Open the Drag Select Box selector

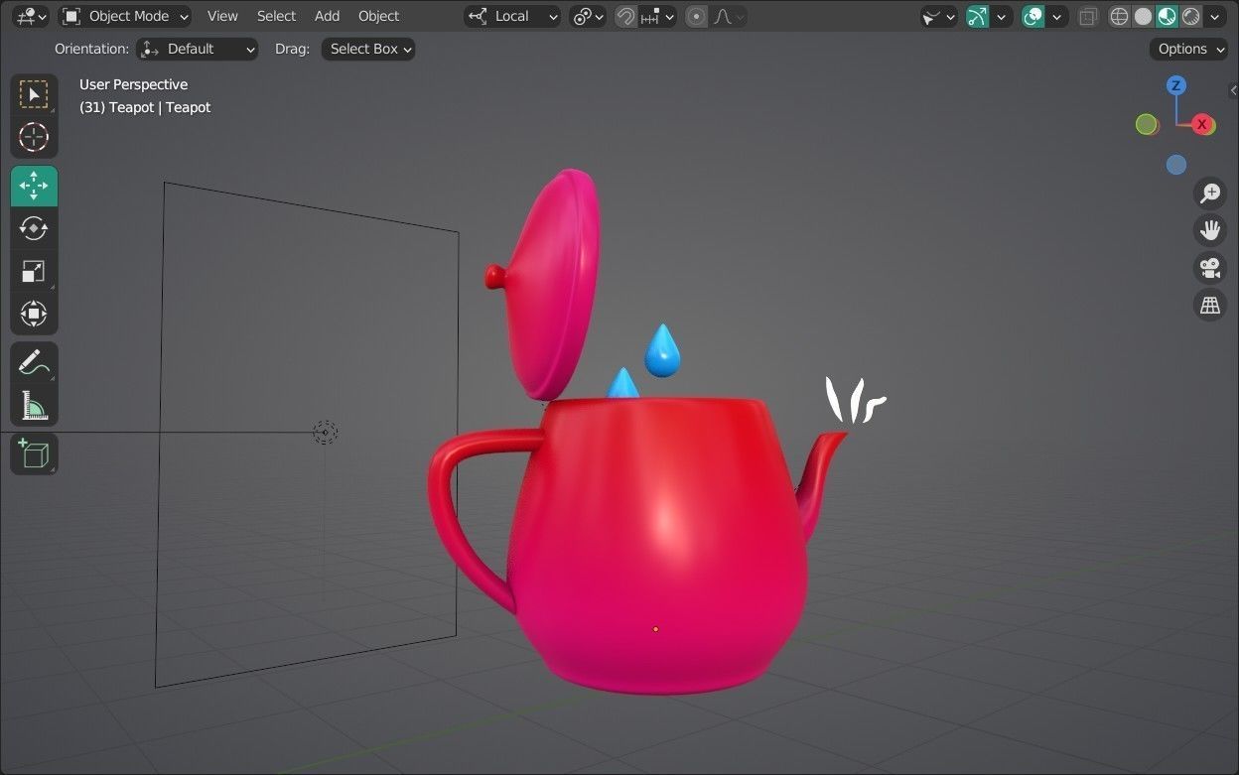pyautogui.click(x=367, y=49)
